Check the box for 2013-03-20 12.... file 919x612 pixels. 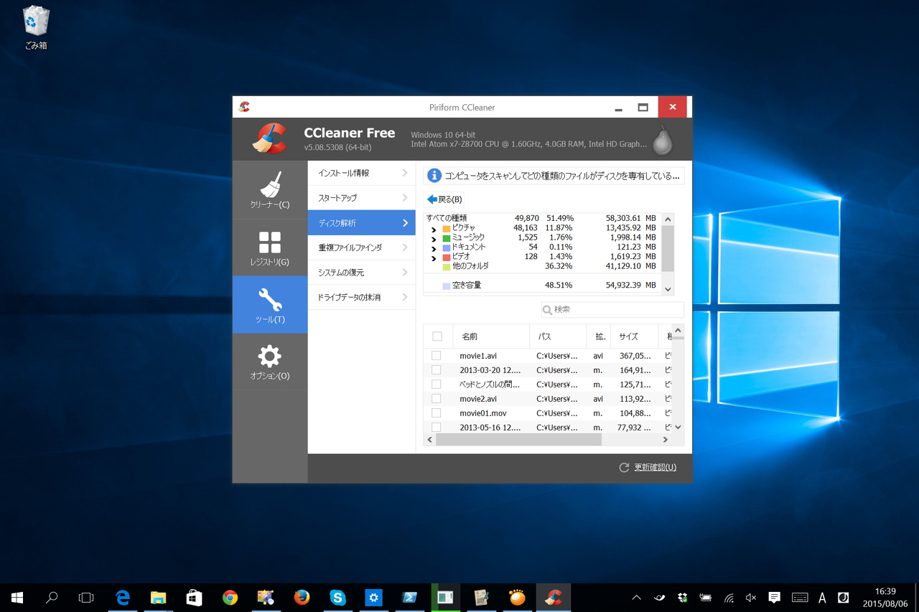[436, 370]
